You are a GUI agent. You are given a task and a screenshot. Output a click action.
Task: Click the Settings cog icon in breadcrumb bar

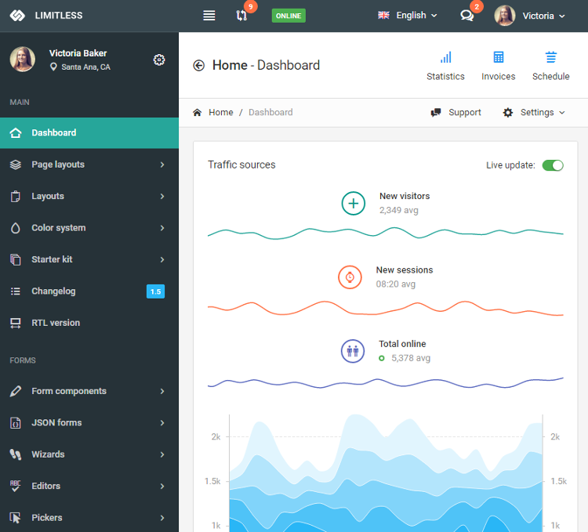pyautogui.click(x=508, y=112)
